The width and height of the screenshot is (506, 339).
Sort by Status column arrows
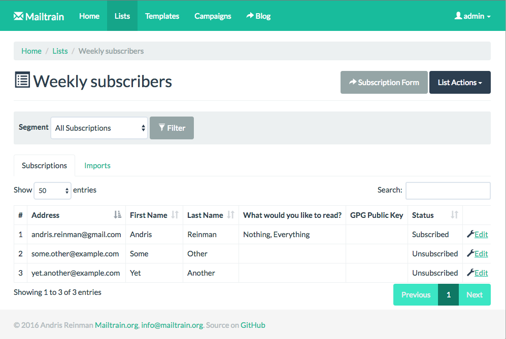pyautogui.click(x=454, y=215)
